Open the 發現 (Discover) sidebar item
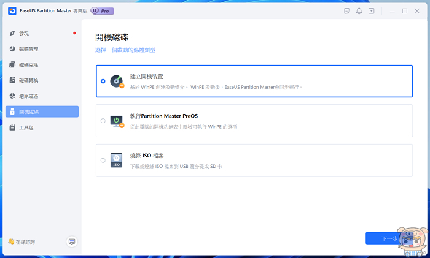This screenshot has width=430, height=258. pyautogui.click(x=25, y=33)
